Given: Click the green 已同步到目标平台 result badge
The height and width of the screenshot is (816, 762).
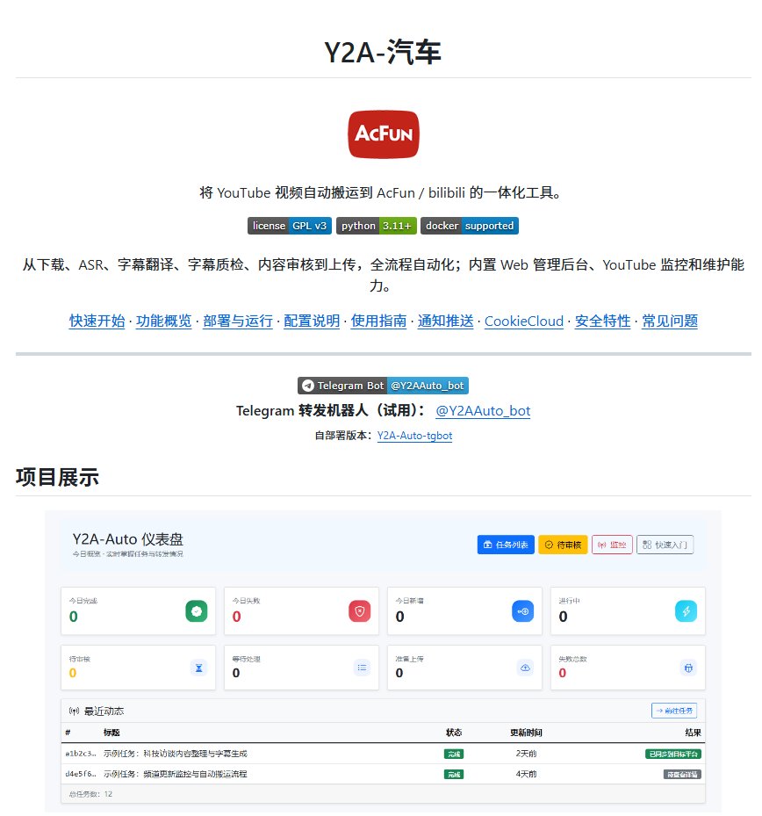Looking at the screenshot, I should tap(673, 754).
